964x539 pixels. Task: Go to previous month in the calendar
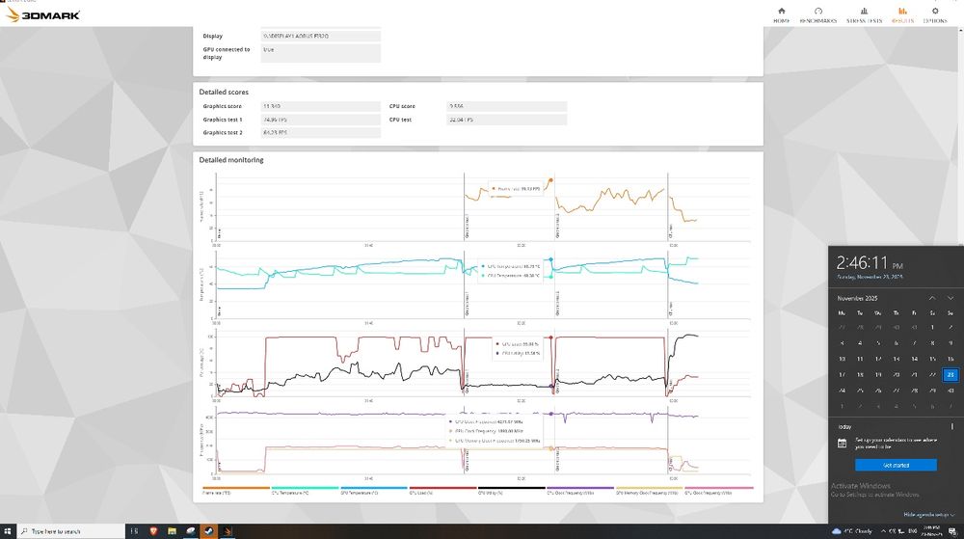[932, 298]
